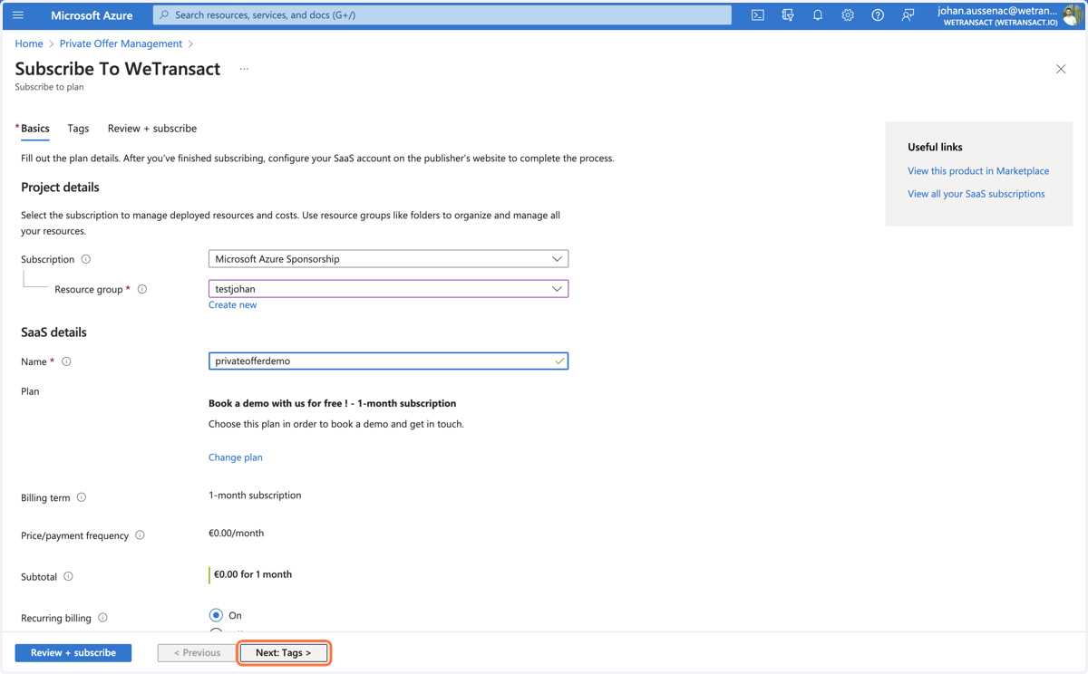Screen dimensions: 1088x674
Task: Close the Subscribe To WeTransact pane
Action: tap(1061, 69)
